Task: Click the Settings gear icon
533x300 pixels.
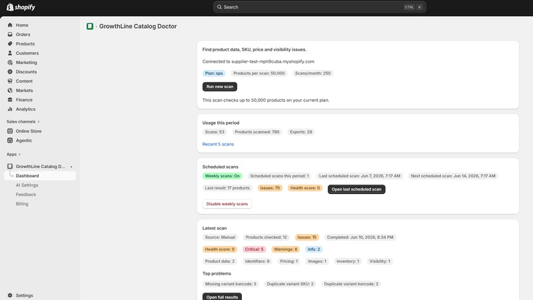Action: (x=10, y=295)
